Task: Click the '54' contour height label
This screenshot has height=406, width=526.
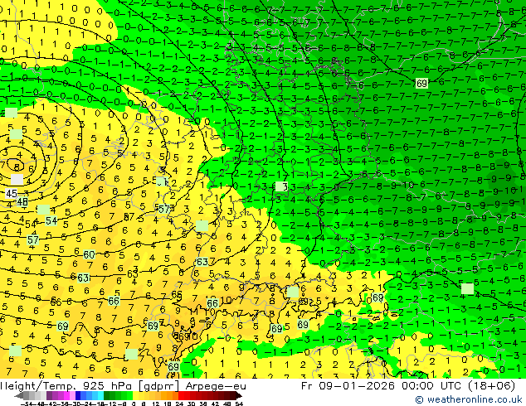Action: tap(51, 221)
